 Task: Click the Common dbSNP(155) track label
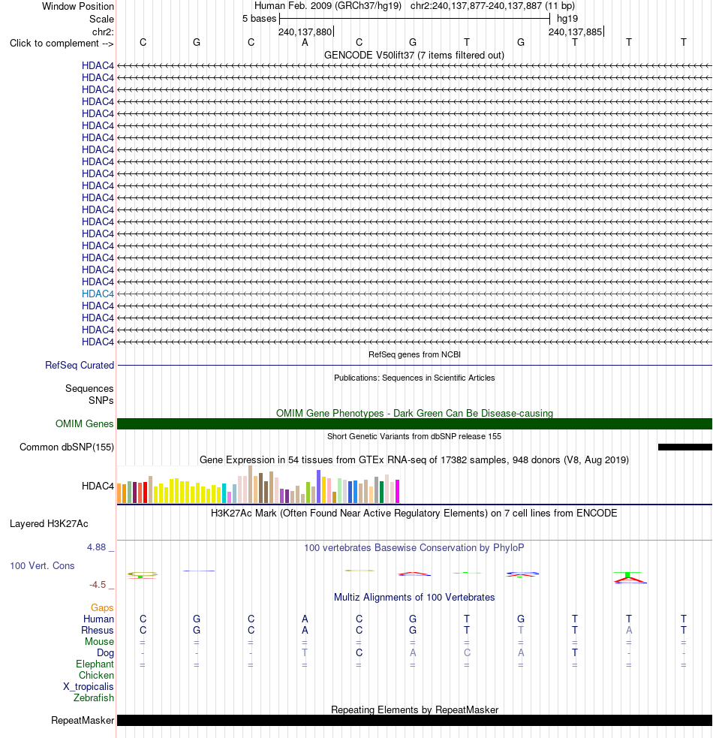(66, 447)
